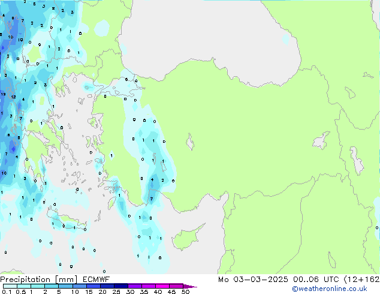Select the 25–30 mm dark blue swatch

click(121, 286)
